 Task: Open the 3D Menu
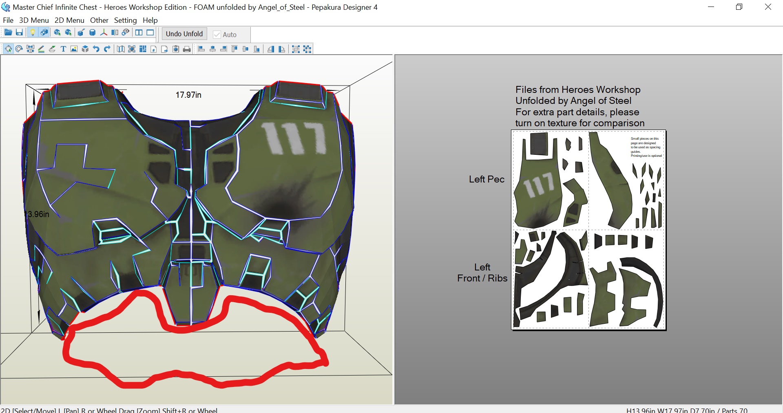pyautogui.click(x=34, y=20)
